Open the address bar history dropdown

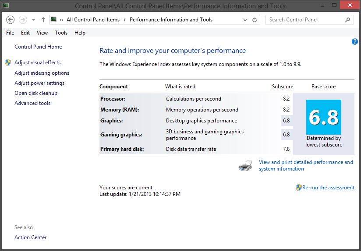(x=245, y=20)
